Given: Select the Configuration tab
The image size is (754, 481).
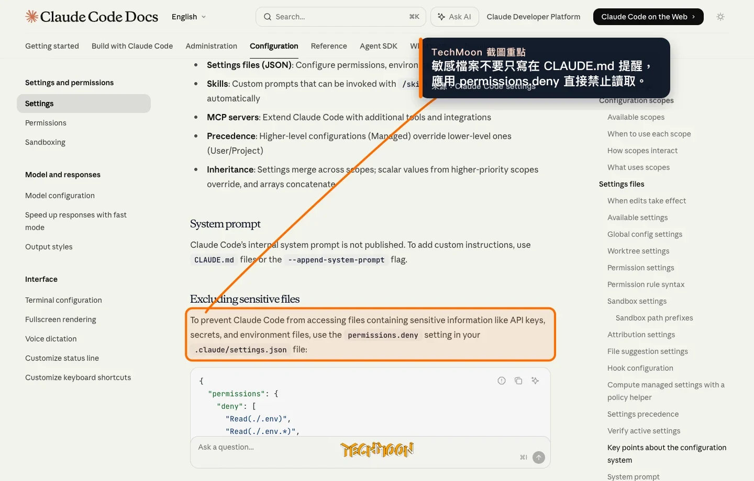Looking at the screenshot, I should tap(274, 46).
